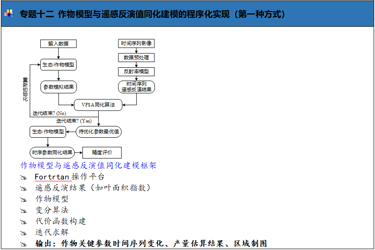Select the 参数模拟结果 rounded box

coord(59,87)
